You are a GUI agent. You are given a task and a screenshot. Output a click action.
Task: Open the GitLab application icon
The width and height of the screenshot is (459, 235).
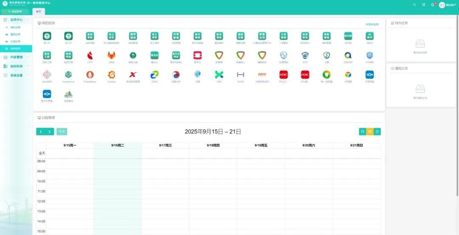[x=111, y=55]
